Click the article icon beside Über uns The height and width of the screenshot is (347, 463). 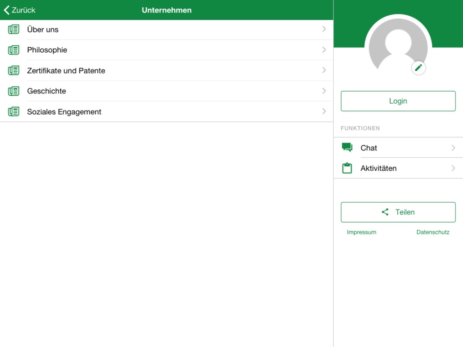coord(13,30)
